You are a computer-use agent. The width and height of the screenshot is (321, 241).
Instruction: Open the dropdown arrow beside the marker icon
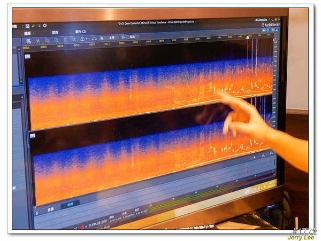click(87, 38)
